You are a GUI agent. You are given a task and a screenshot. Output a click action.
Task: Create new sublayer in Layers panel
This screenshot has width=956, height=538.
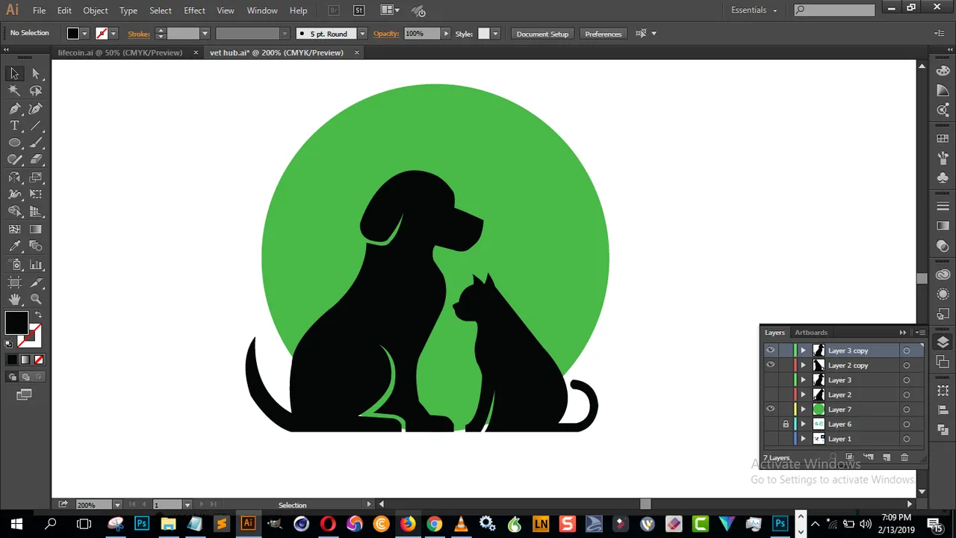(869, 457)
